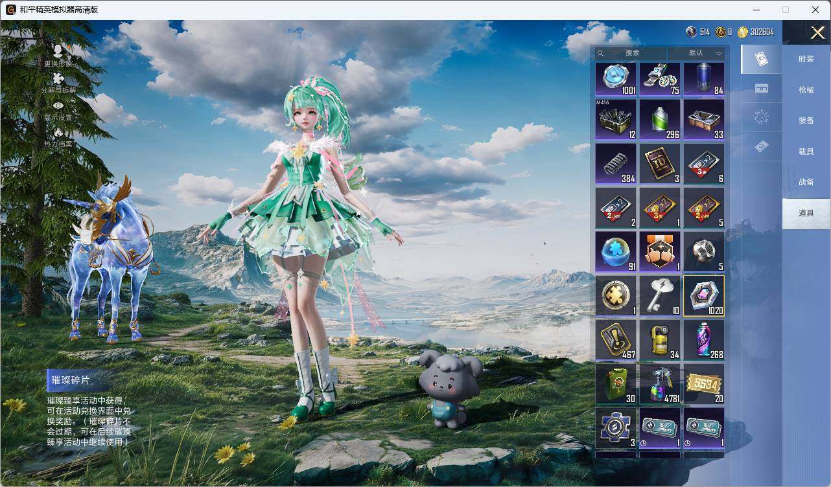831x487 pixels.
Task: Select the spring item with count 384
Action: (616, 163)
